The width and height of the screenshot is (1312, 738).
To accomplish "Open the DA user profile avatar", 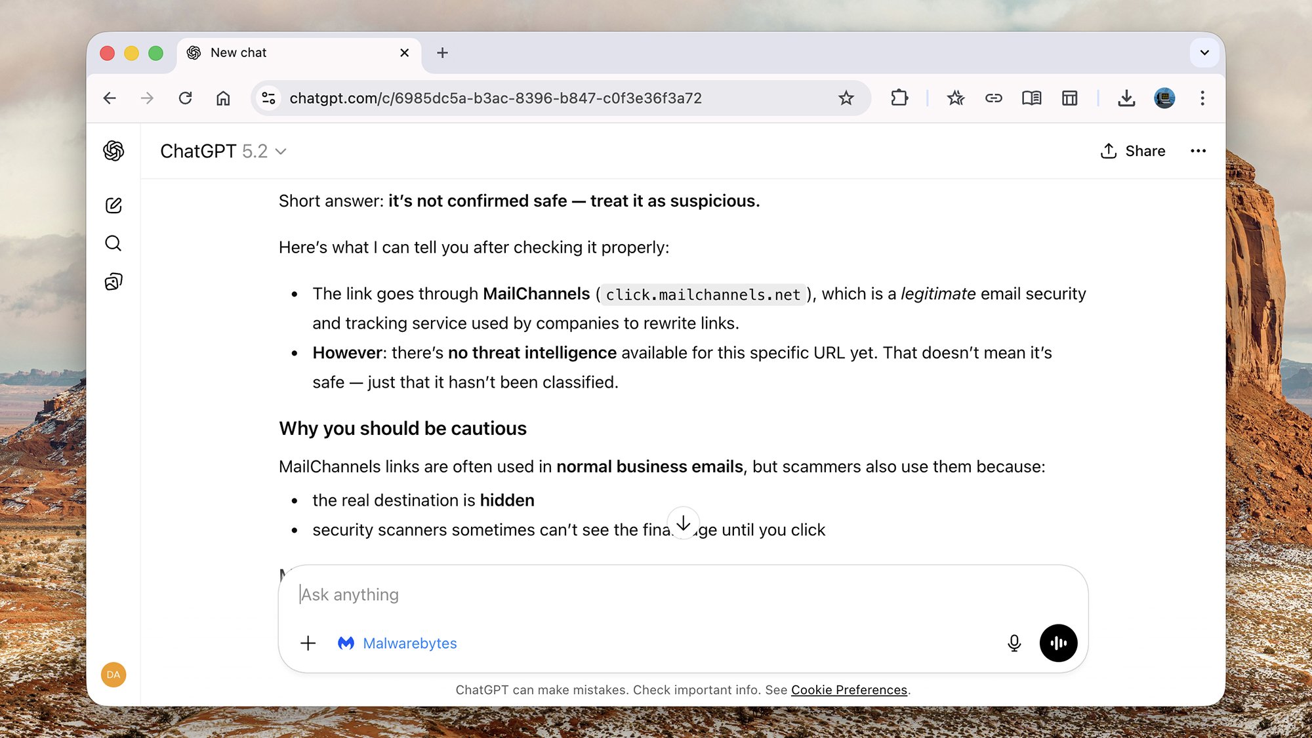I will [113, 674].
